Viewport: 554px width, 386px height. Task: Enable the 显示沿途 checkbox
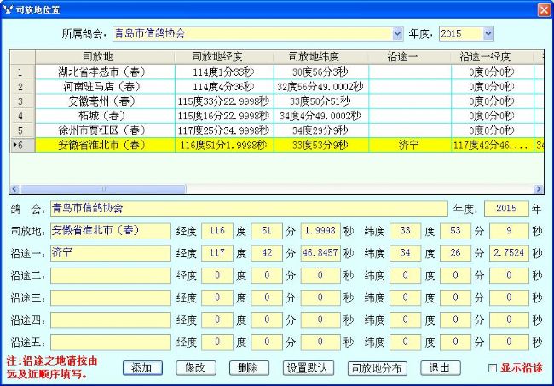tap(492, 368)
